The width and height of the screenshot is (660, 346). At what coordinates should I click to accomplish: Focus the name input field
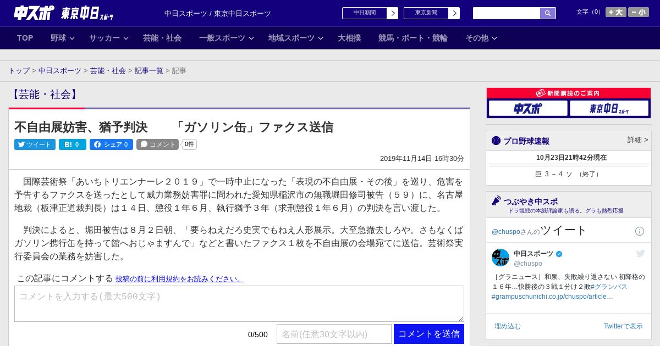334,334
